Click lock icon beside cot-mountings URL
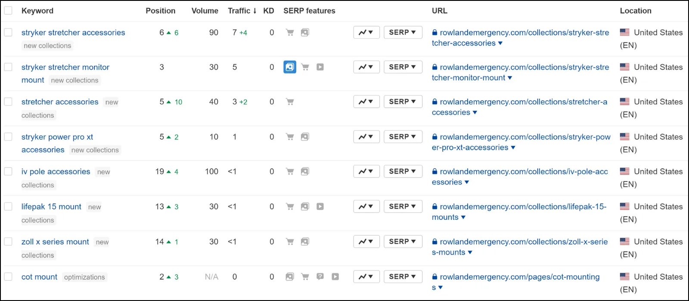This screenshot has width=689, height=301. (435, 277)
